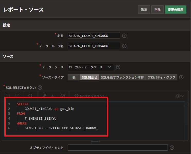Open help for the 名前 field
Viewport: 191px width, 154px height.
124,36
